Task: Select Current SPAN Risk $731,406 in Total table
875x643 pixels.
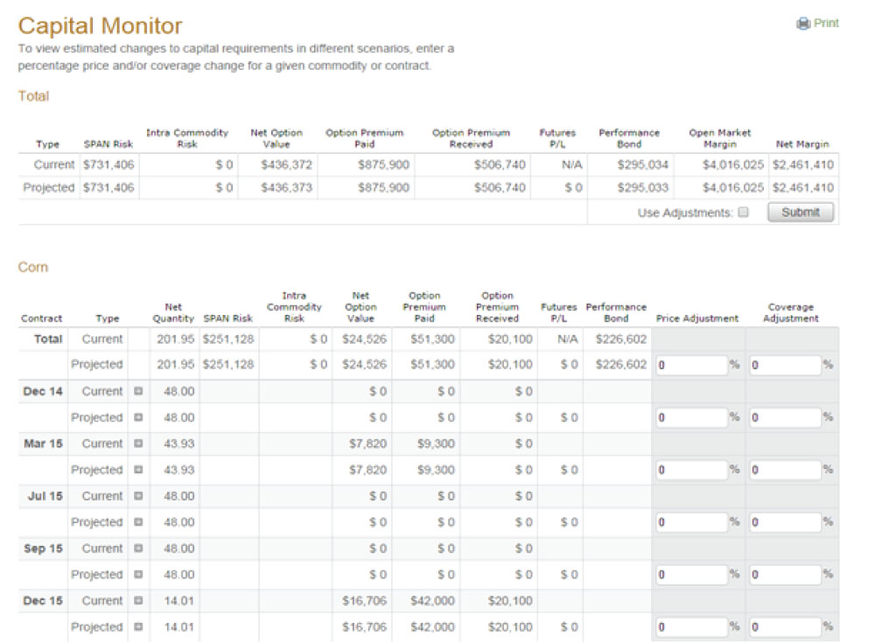Action: tap(108, 164)
